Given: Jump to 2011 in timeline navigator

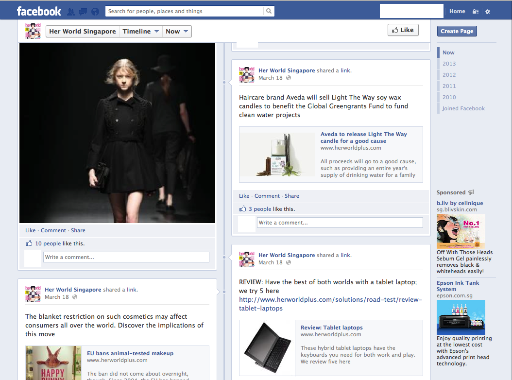Looking at the screenshot, I should tap(449, 86).
